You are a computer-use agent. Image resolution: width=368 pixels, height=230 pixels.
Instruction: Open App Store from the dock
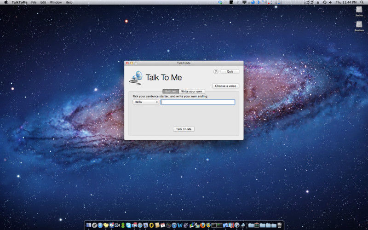100,225
